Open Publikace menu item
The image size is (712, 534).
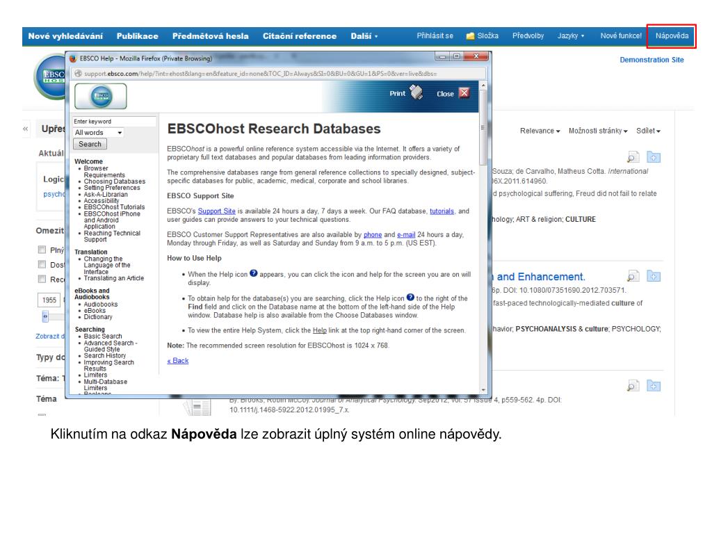[x=137, y=36]
